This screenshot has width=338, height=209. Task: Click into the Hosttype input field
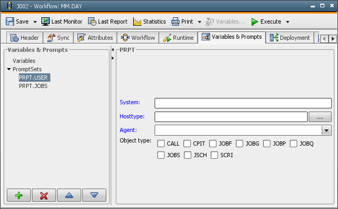[231, 117]
